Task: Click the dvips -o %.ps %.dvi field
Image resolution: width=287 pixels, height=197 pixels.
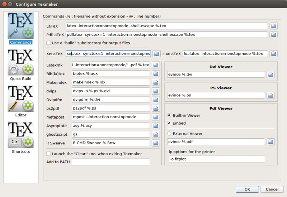Action: click(111, 91)
